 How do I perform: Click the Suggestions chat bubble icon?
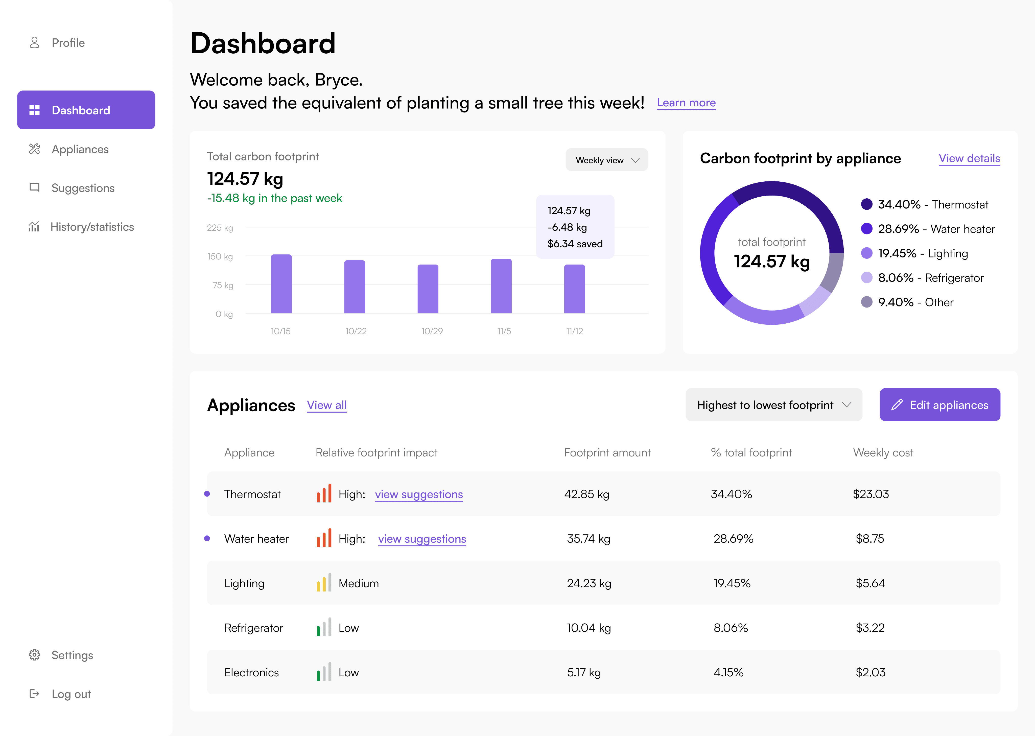click(34, 188)
